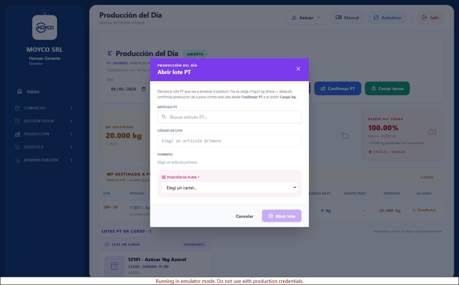Click the Actualizar button
This screenshot has width=459, height=285.
click(x=387, y=18)
